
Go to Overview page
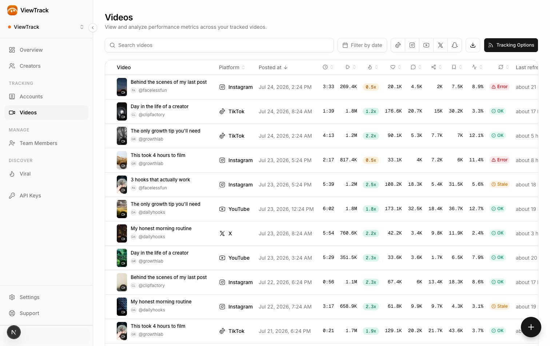coord(46,50)
